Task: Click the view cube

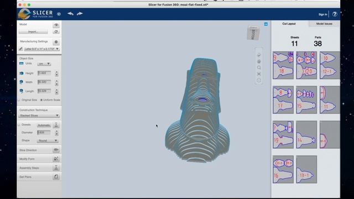Action: (253, 33)
